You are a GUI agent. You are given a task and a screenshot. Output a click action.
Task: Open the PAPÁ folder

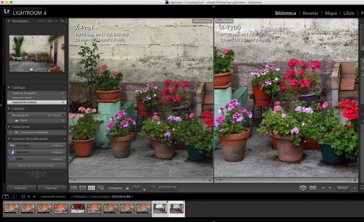pyautogui.click(x=37, y=120)
